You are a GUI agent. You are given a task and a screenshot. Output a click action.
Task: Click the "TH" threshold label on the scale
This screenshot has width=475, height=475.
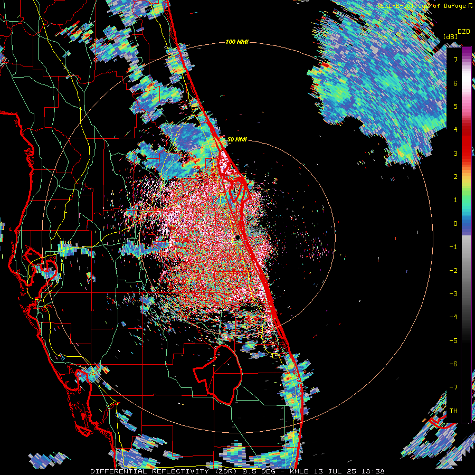point(453,411)
